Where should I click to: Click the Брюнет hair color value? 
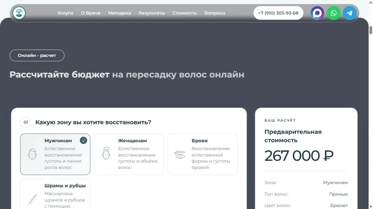pos(339,205)
